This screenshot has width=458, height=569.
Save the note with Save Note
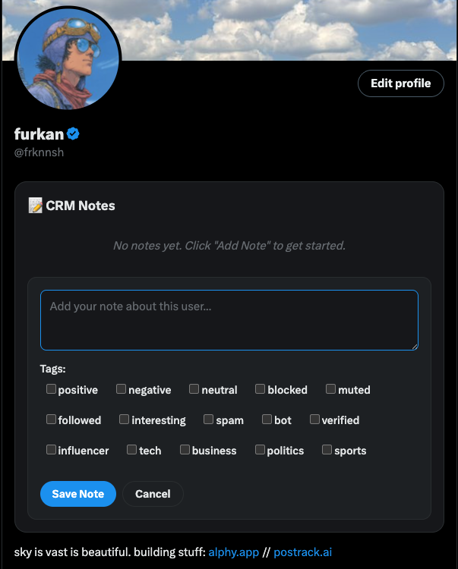[x=77, y=494]
